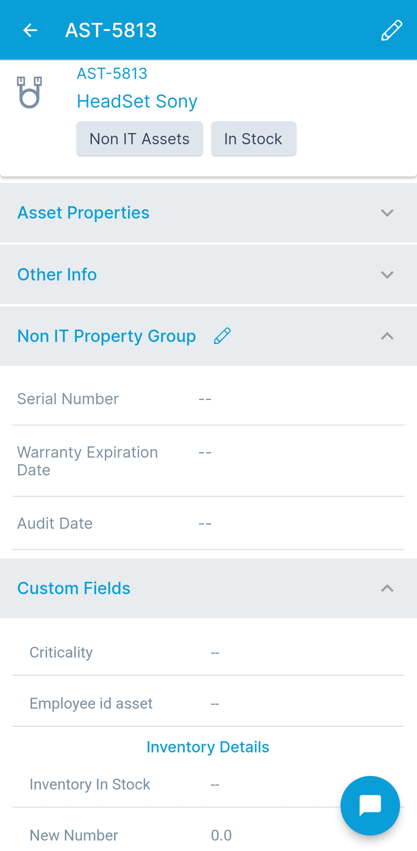Tap the Audit Date field value
Screen dimensions: 417x851
tap(205, 523)
